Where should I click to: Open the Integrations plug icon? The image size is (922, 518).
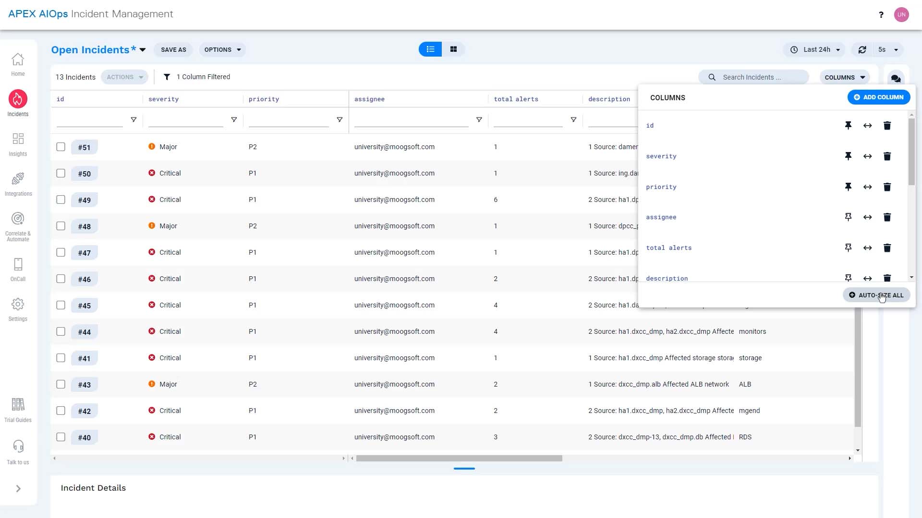[18, 179]
